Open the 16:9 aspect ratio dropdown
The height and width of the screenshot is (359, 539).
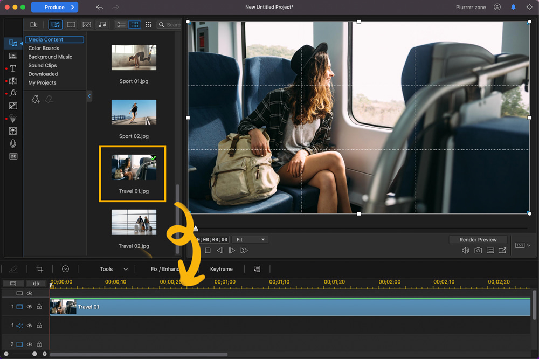coord(521,245)
